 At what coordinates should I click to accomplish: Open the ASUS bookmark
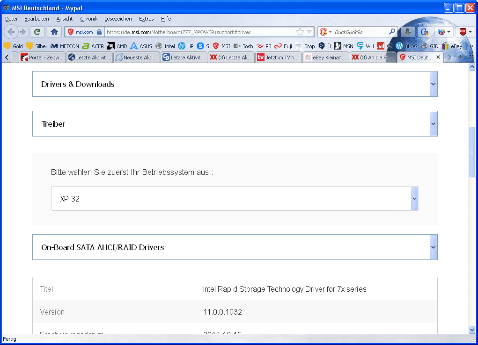[x=141, y=46]
